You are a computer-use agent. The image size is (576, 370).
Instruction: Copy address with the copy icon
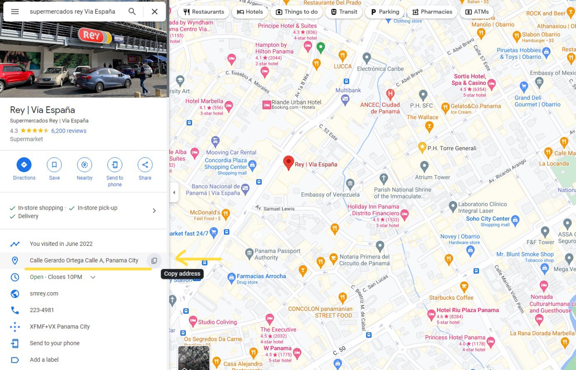coord(154,260)
